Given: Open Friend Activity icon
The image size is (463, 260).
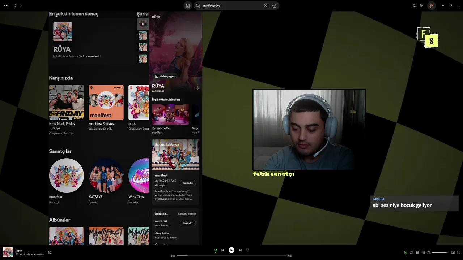Looking at the screenshot, I should point(421,6).
